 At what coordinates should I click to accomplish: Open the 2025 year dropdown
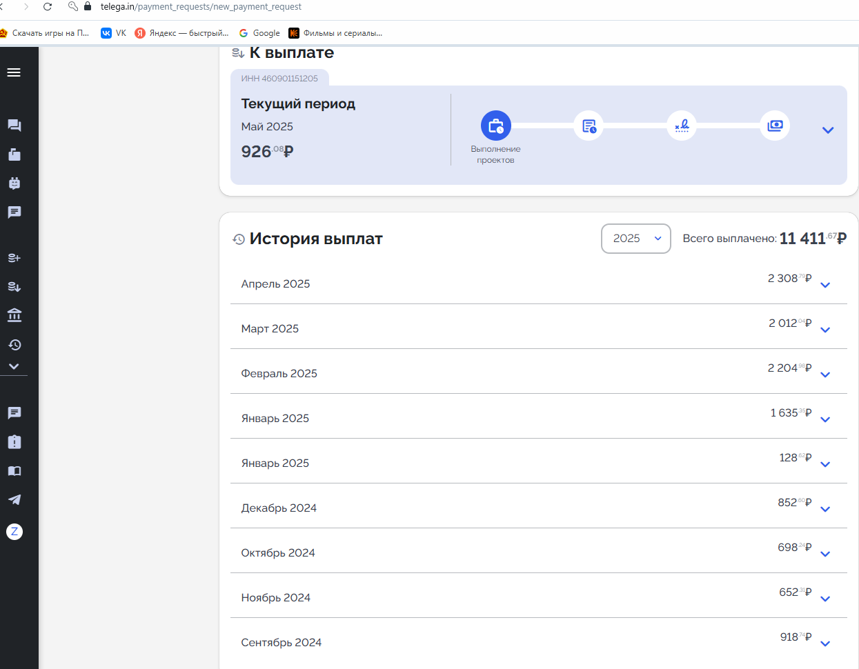pos(636,239)
